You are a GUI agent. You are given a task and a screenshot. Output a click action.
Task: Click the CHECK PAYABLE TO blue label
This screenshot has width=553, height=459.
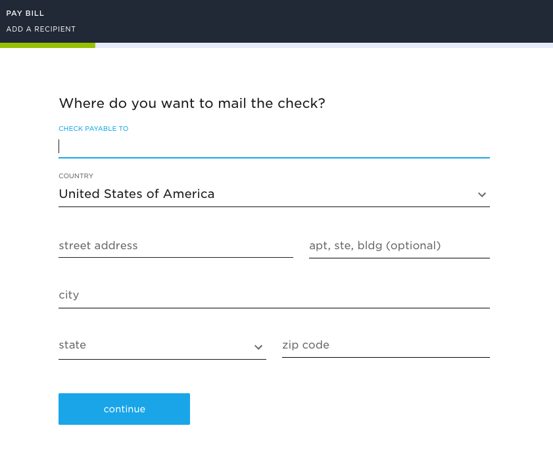point(93,129)
